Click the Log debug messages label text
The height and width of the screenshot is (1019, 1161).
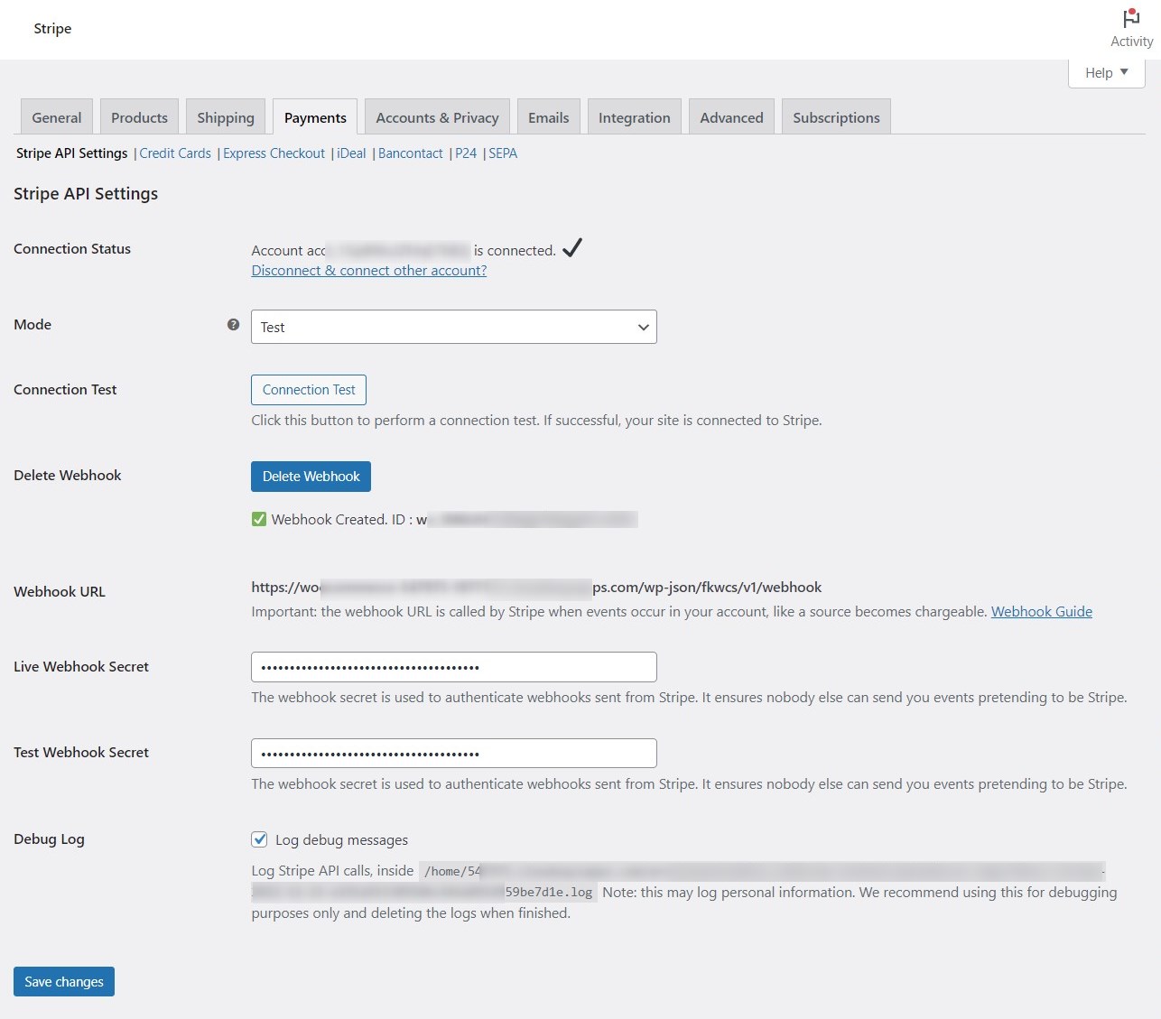pyautogui.click(x=341, y=840)
